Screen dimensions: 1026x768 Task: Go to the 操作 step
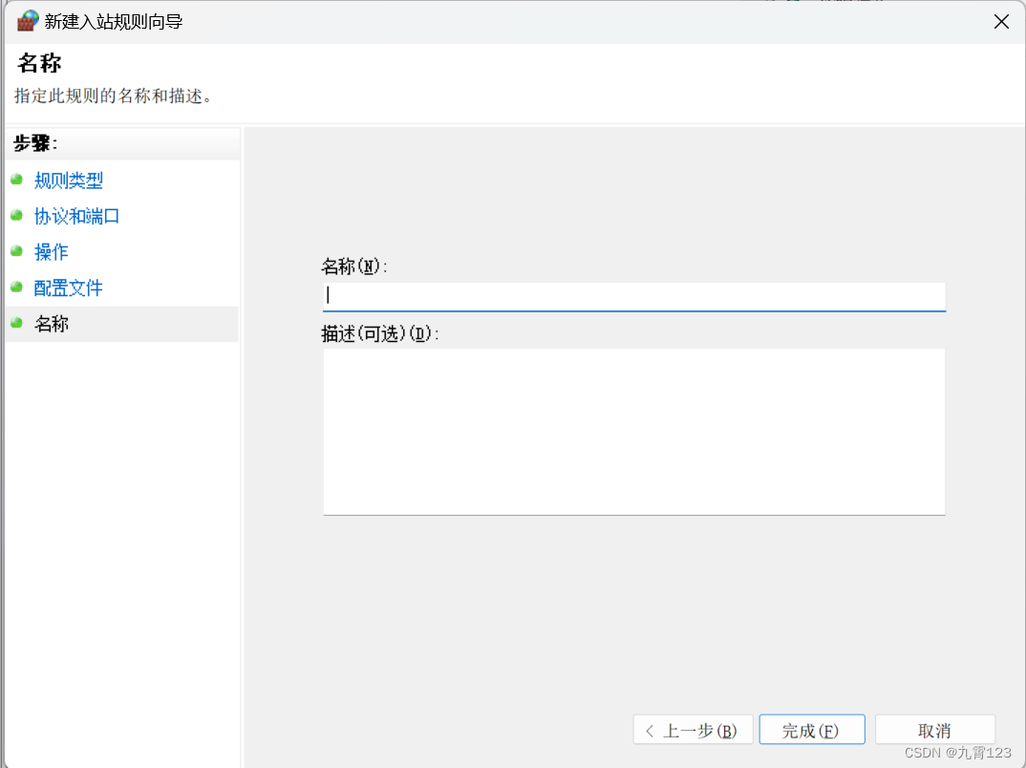(x=51, y=252)
